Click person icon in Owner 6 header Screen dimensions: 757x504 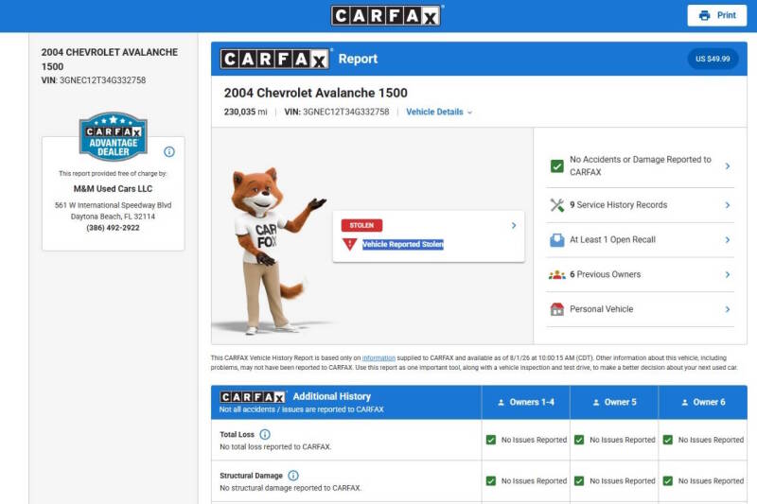pyautogui.click(x=684, y=402)
